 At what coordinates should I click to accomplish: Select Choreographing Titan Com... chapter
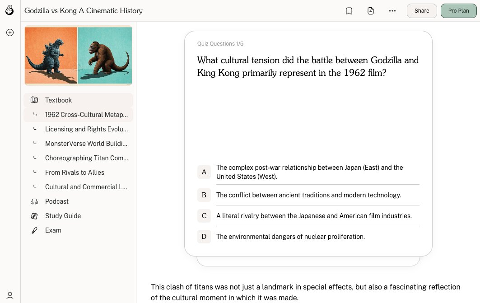tap(79, 158)
